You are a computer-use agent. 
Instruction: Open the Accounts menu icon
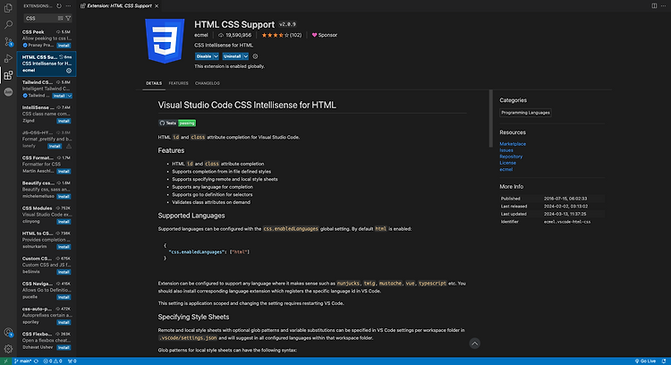(8, 332)
